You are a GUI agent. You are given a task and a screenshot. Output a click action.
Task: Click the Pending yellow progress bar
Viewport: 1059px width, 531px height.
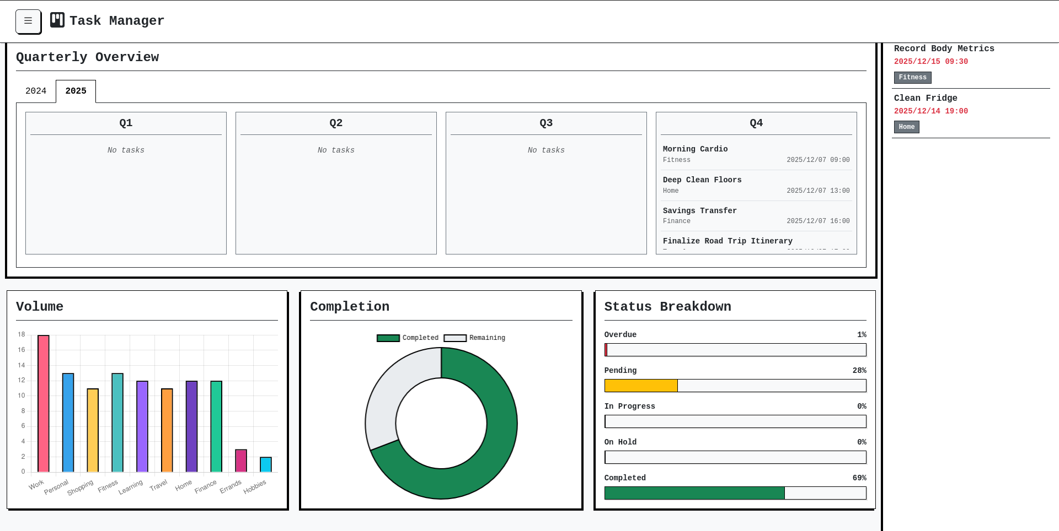[641, 386]
